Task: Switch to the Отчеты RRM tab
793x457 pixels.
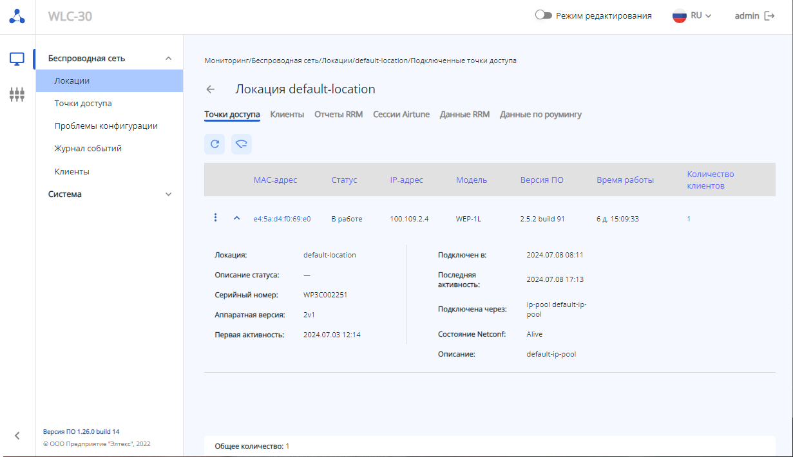Action: [338, 115]
